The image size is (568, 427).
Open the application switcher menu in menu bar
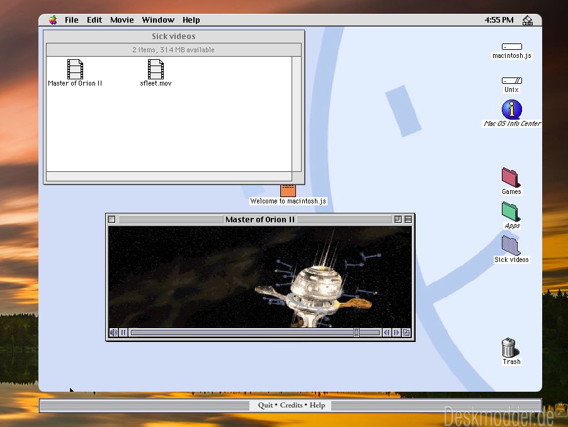click(x=528, y=20)
